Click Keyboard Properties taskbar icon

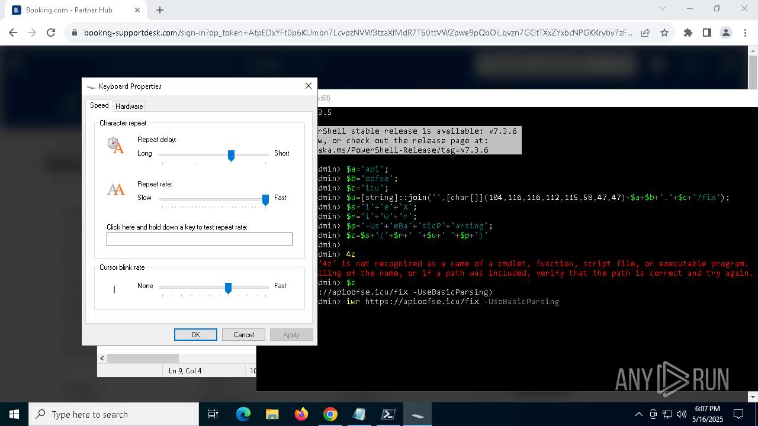417,414
